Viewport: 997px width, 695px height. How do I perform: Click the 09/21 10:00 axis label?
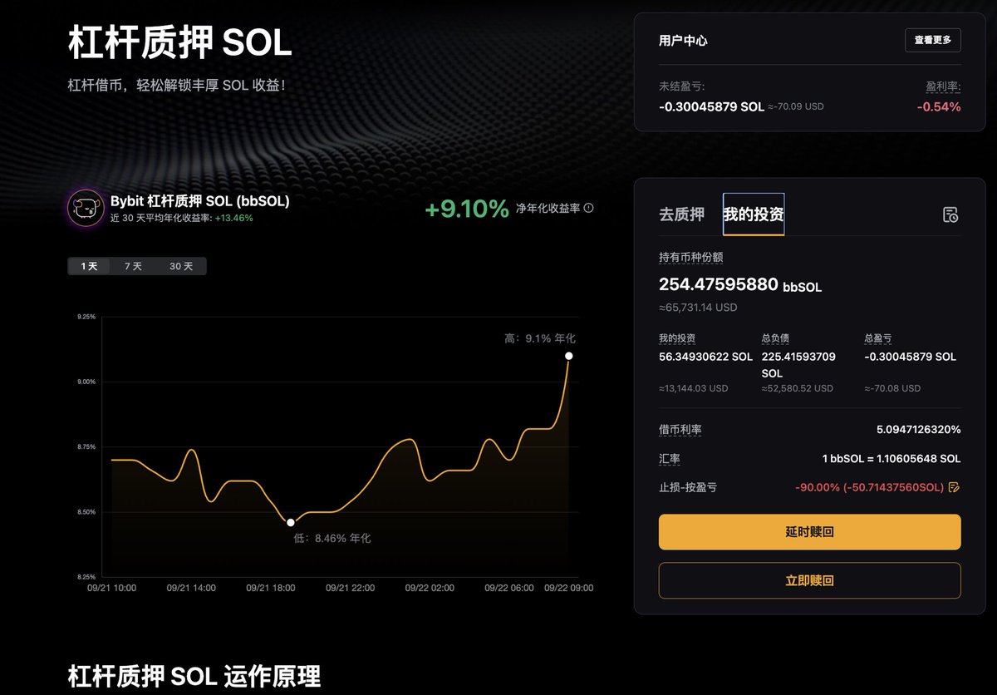[112, 588]
